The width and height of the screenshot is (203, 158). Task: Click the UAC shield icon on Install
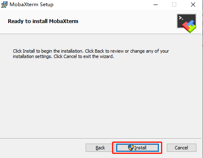[131, 148]
